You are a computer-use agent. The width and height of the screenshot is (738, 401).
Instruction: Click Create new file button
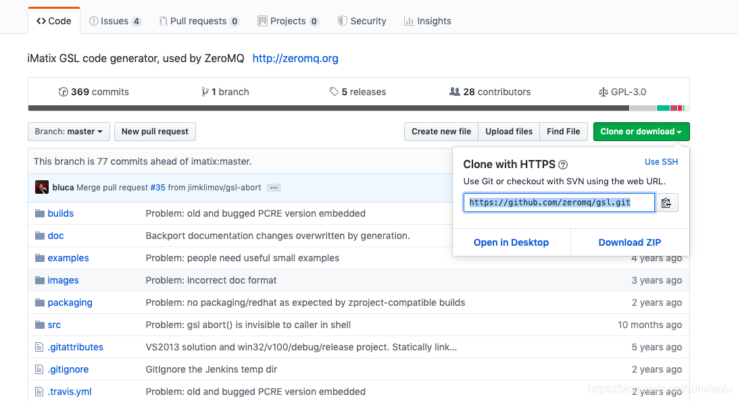point(441,132)
